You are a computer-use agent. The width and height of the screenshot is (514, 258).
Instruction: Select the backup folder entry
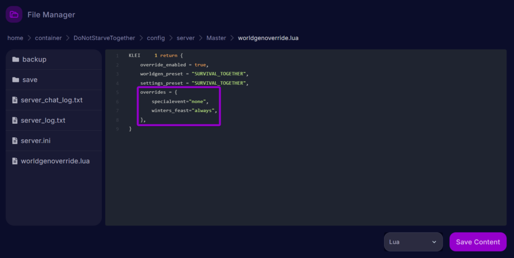pos(34,60)
